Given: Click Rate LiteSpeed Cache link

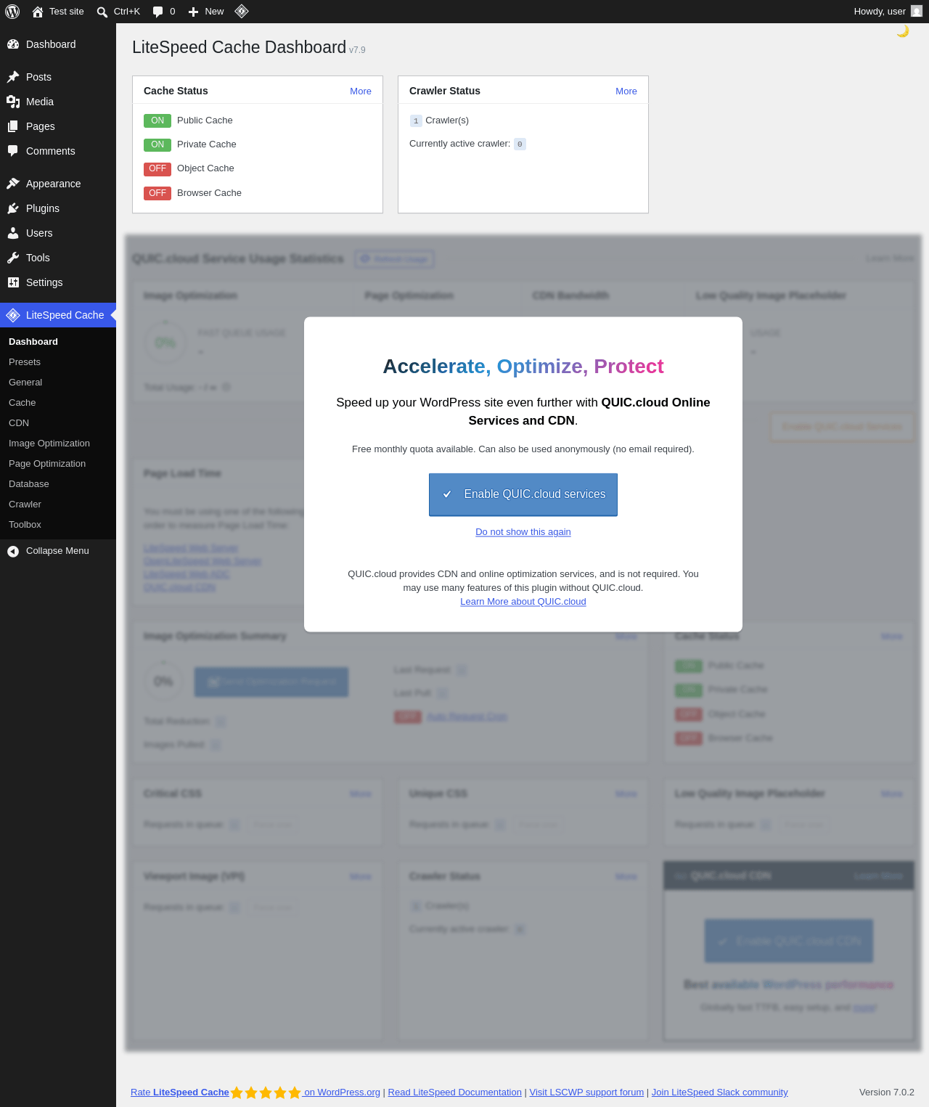Looking at the screenshot, I should coord(180,1092).
